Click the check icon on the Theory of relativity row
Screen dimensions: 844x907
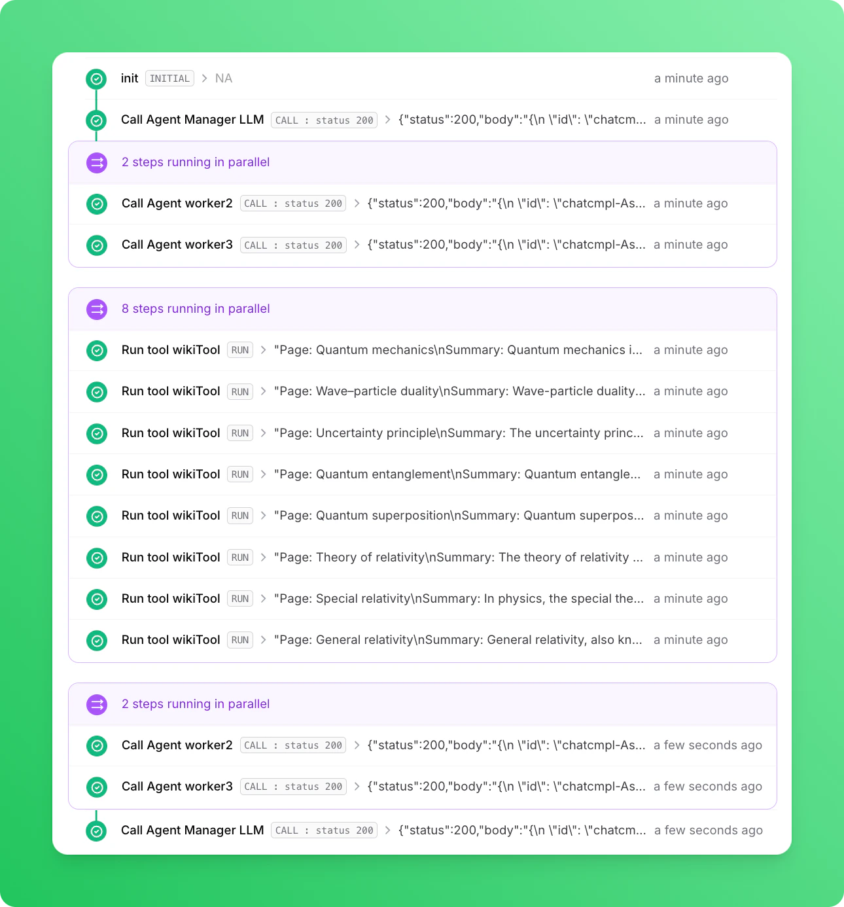[x=97, y=558]
